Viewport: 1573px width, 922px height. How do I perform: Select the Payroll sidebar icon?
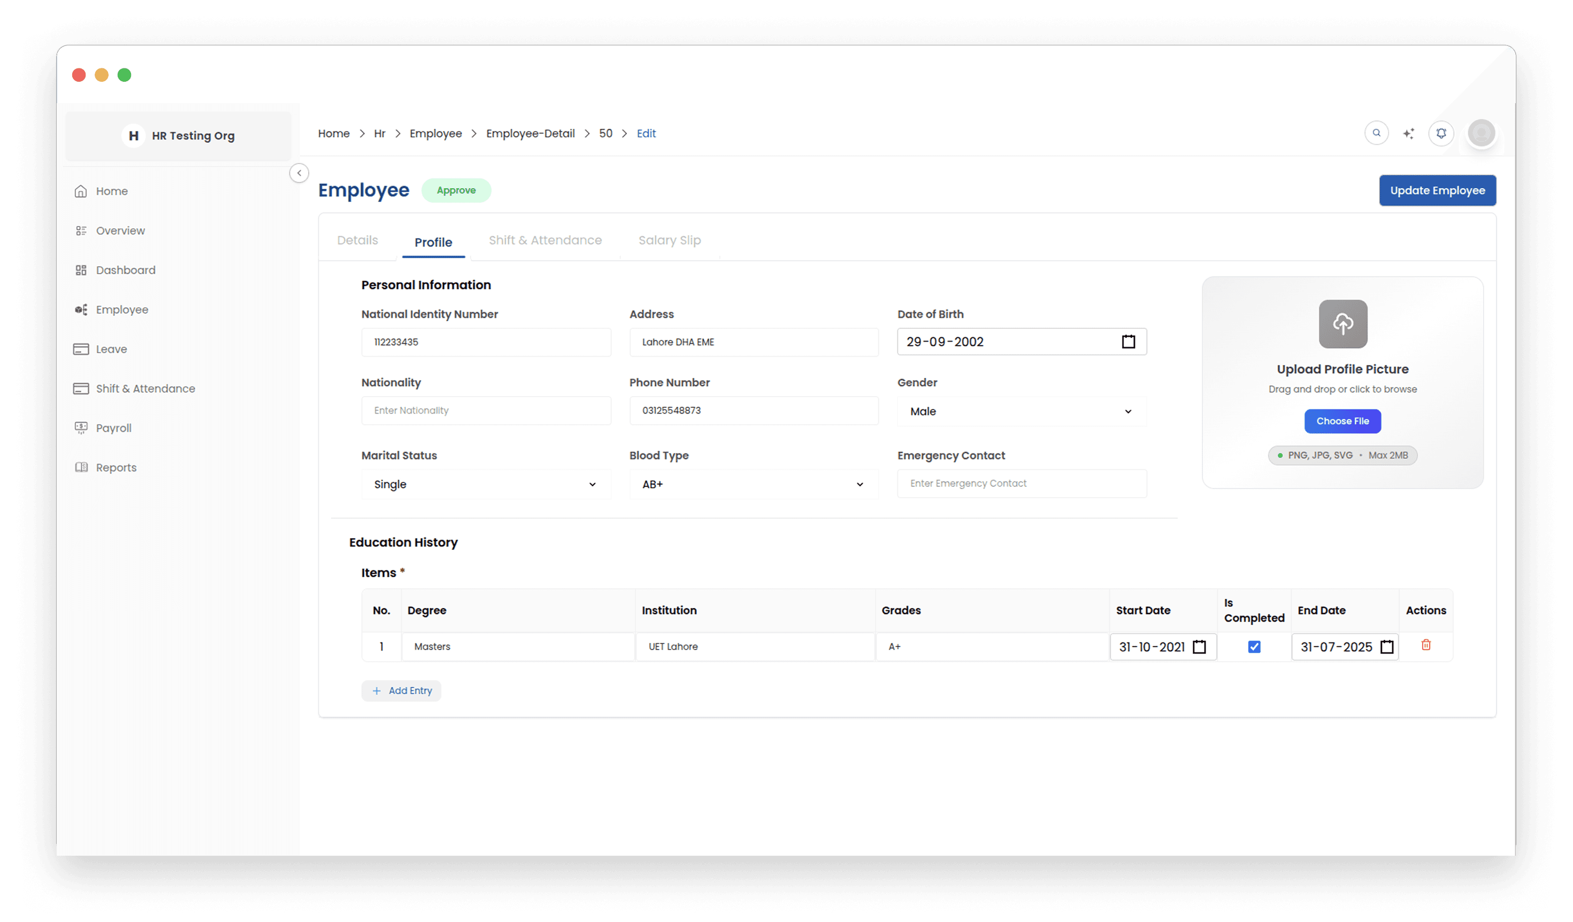coord(82,427)
